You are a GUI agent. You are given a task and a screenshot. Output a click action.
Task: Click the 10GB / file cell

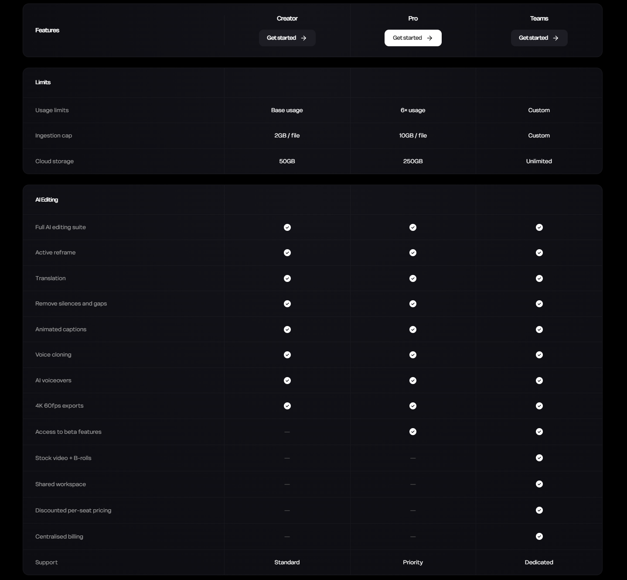tap(413, 135)
